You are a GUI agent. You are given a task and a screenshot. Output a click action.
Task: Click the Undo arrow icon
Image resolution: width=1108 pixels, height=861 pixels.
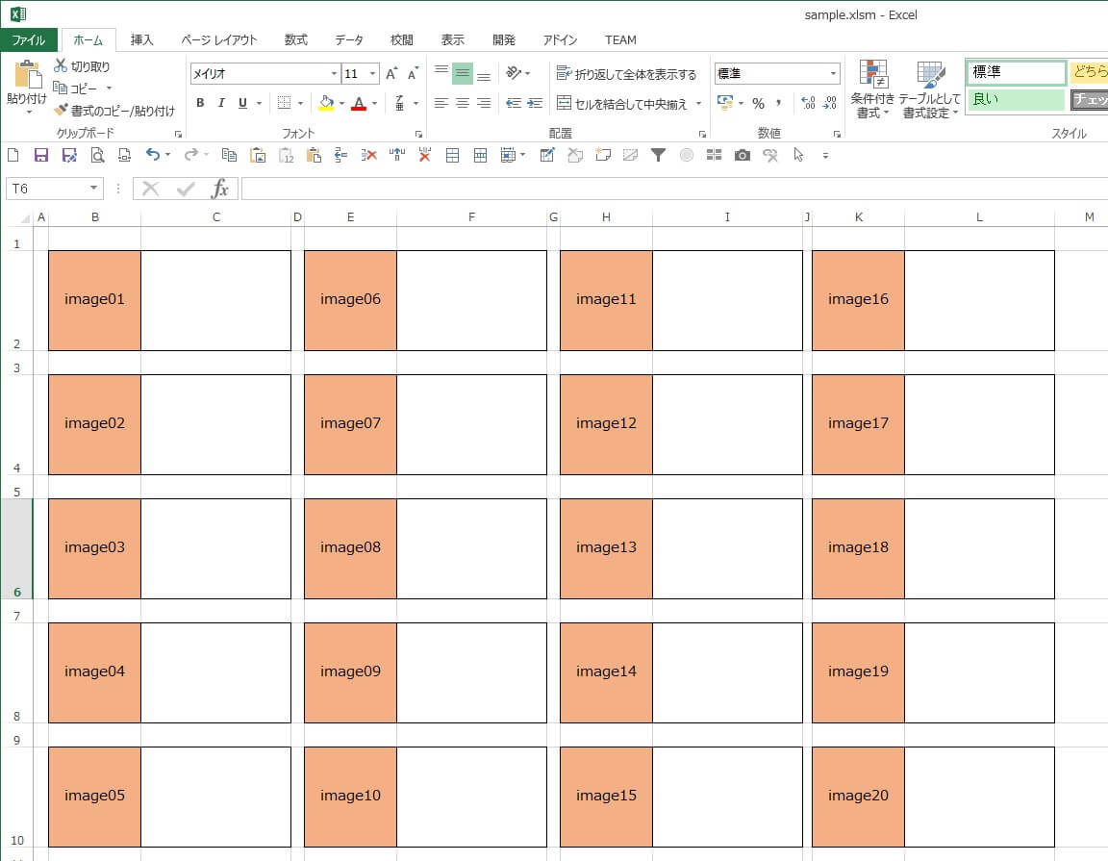(x=152, y=155)
